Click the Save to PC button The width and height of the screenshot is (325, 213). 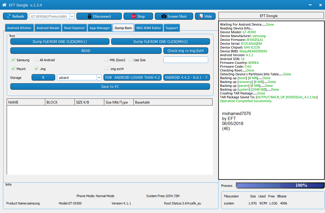click(110, 87)
